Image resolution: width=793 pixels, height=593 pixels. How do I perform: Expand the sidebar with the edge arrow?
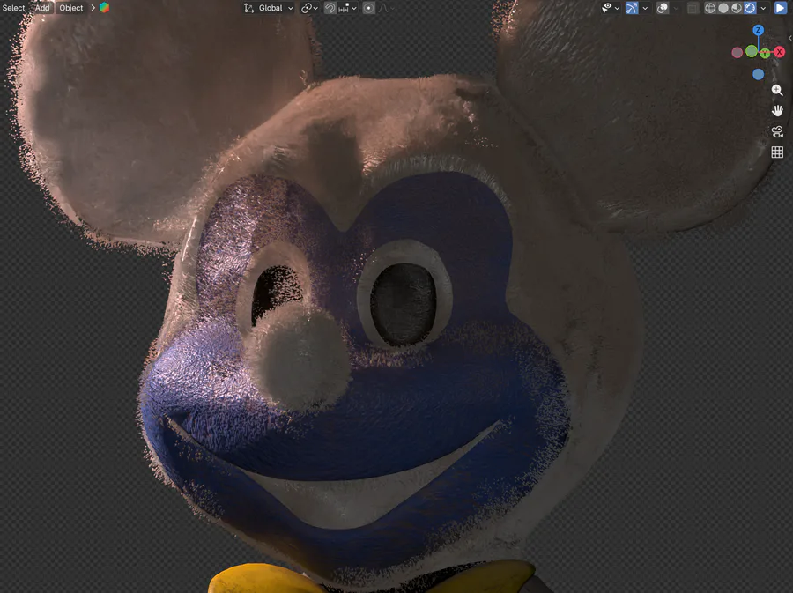[790, 39]
